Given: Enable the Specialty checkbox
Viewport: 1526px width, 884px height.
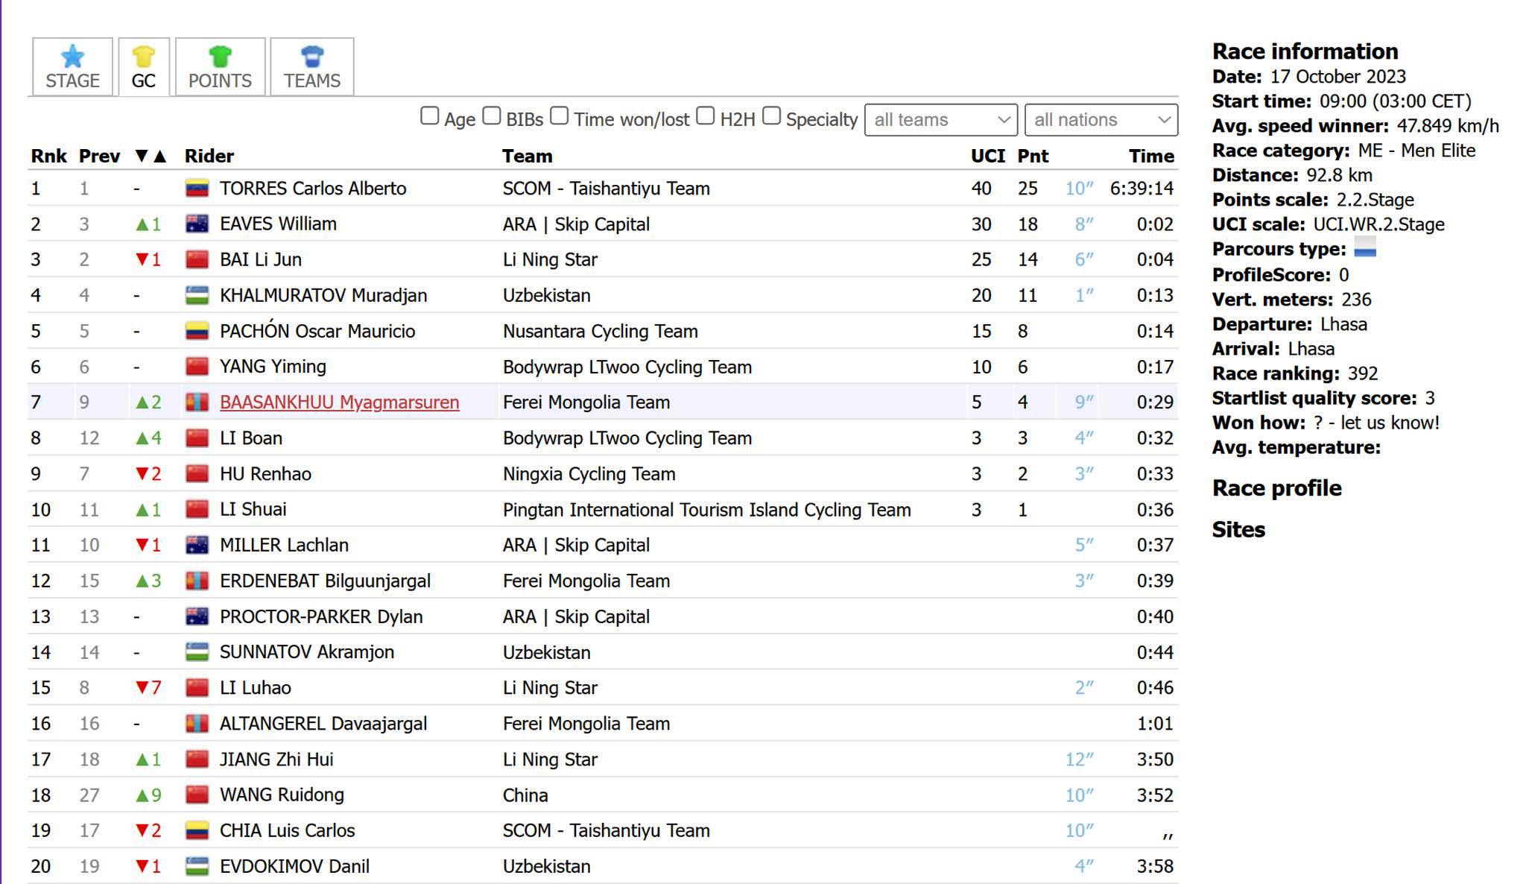Looking at the screenshot, I should point(772,116).
